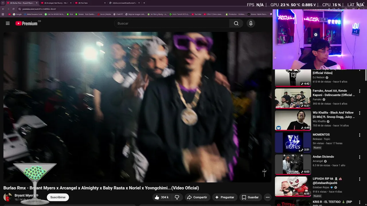Save video with Guardar button

point(250,197)
